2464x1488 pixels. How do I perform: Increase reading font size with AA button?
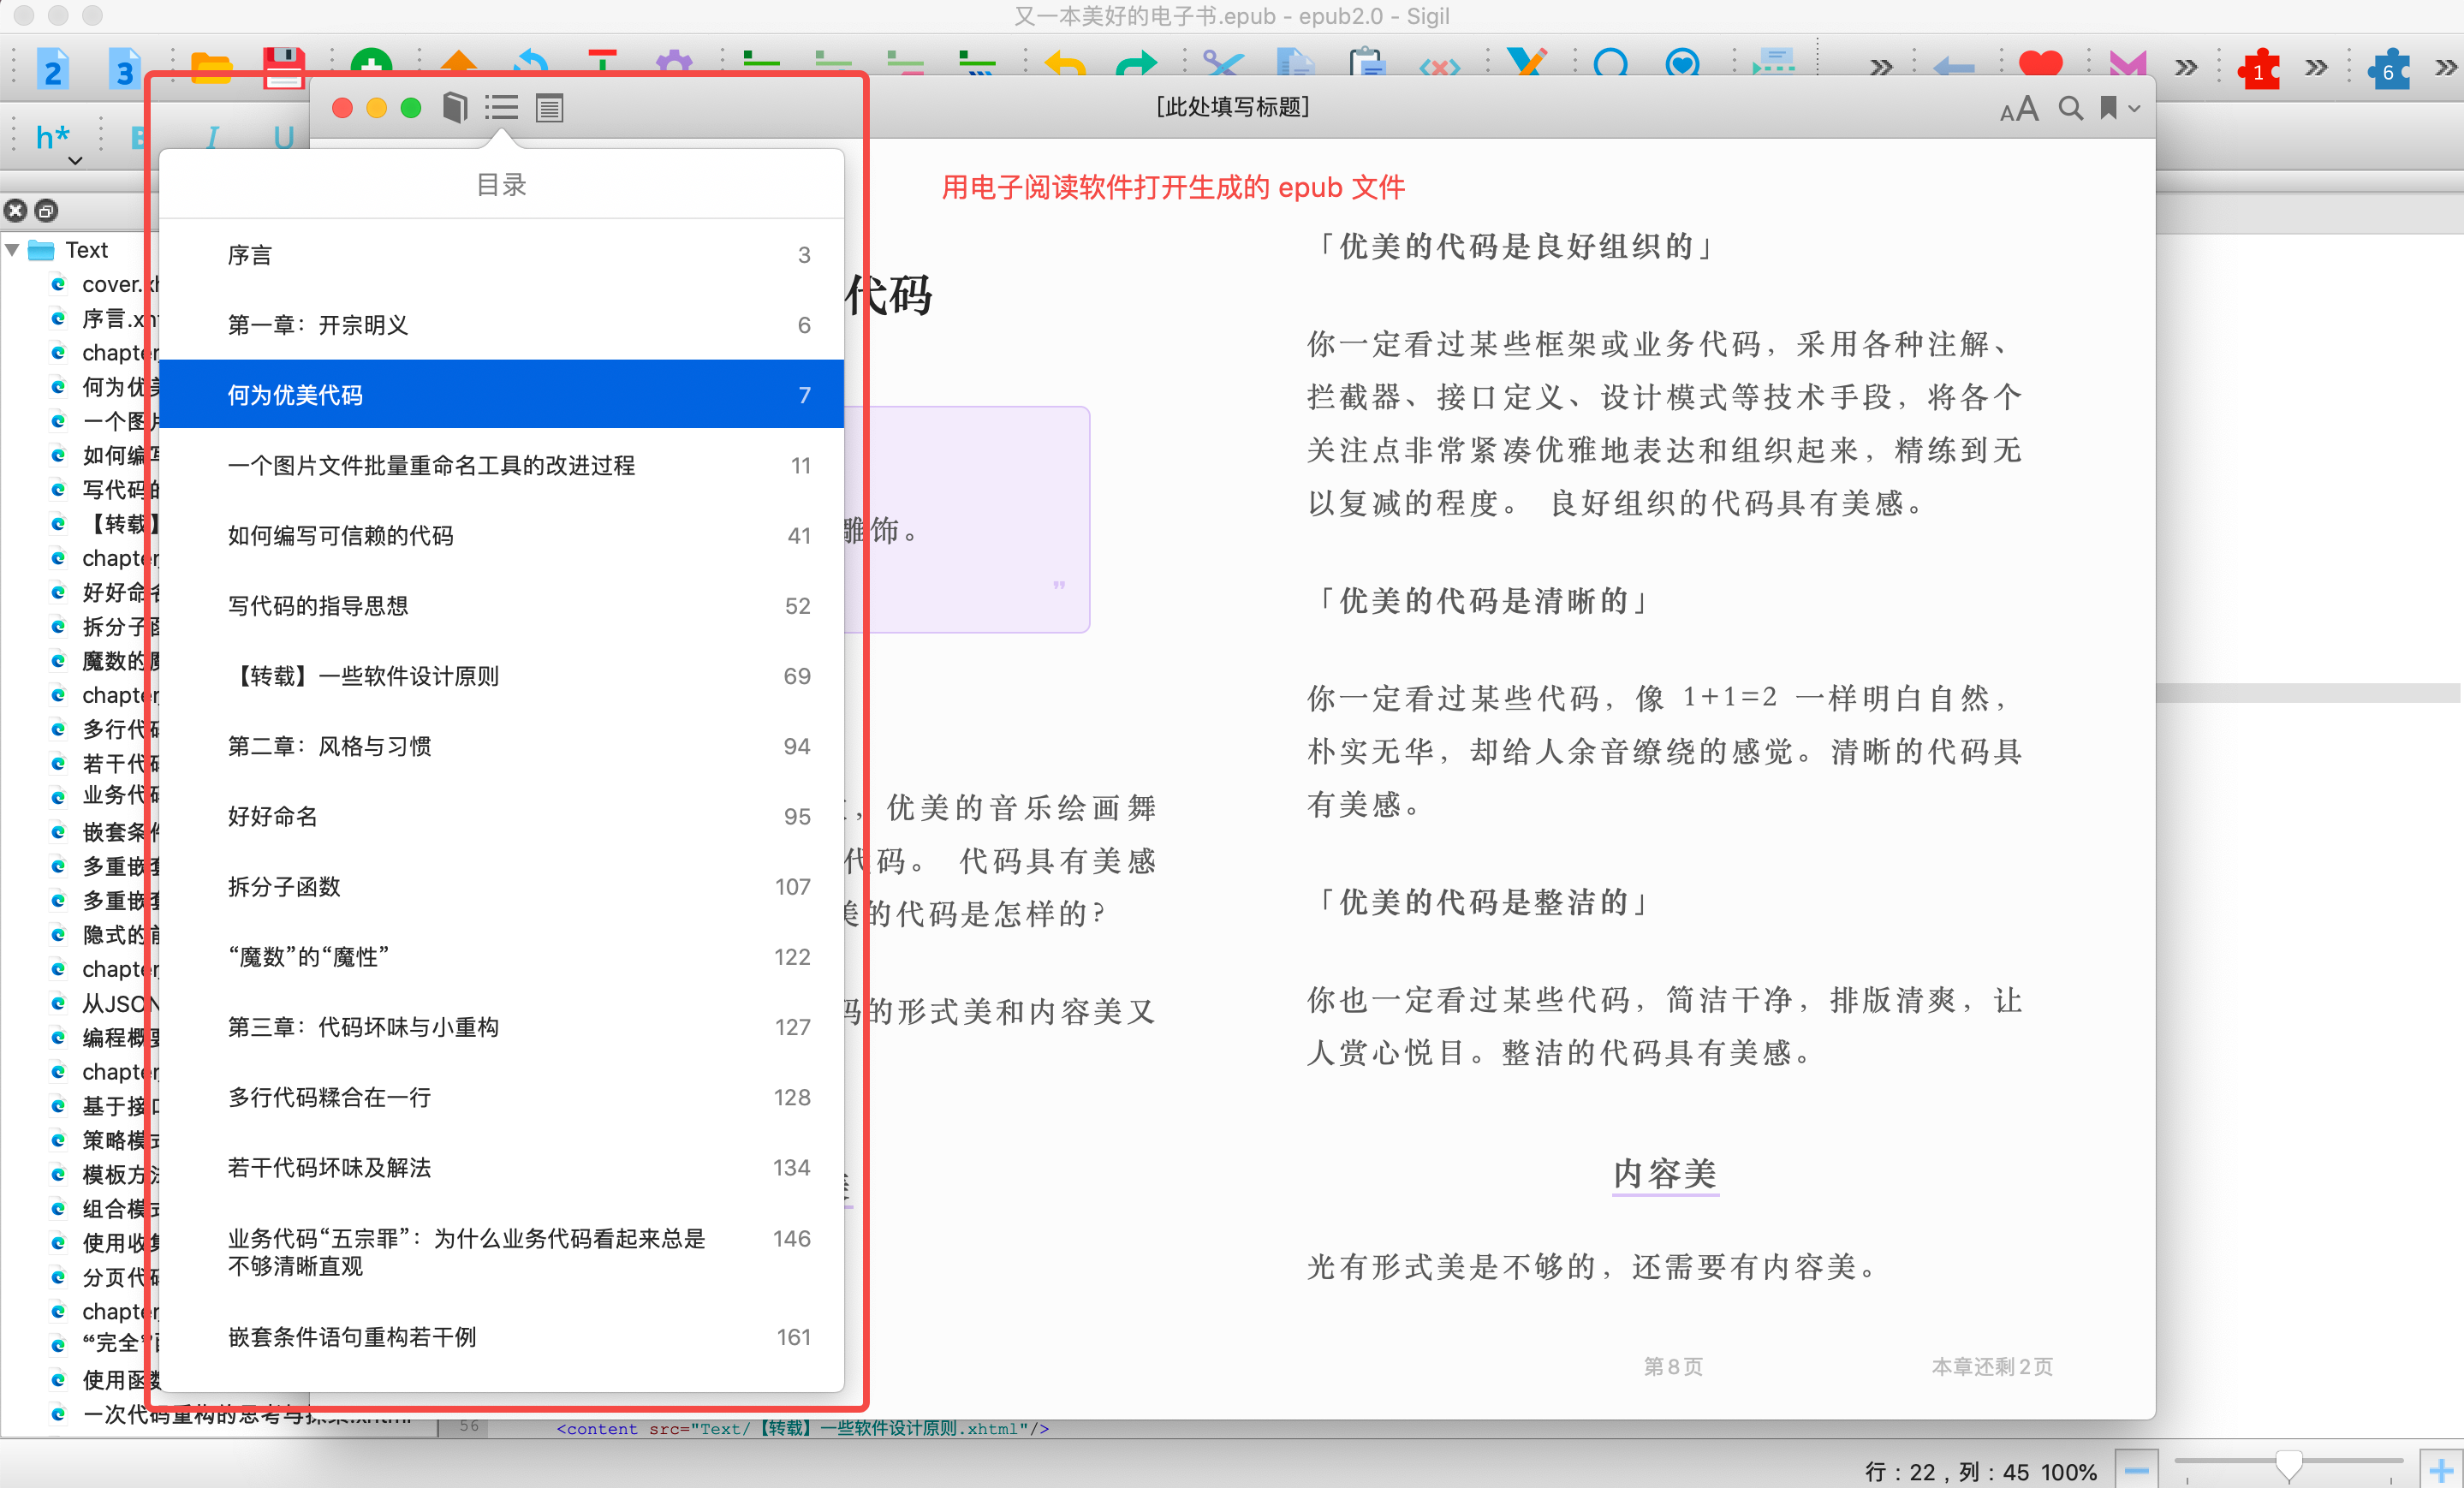click(x=2018, y=108)
